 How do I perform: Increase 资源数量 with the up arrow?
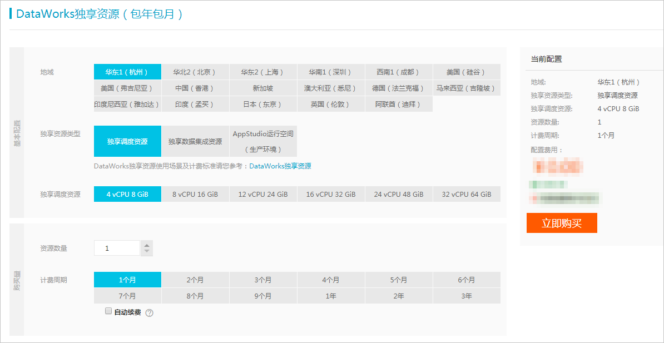[x=146, y=245]
